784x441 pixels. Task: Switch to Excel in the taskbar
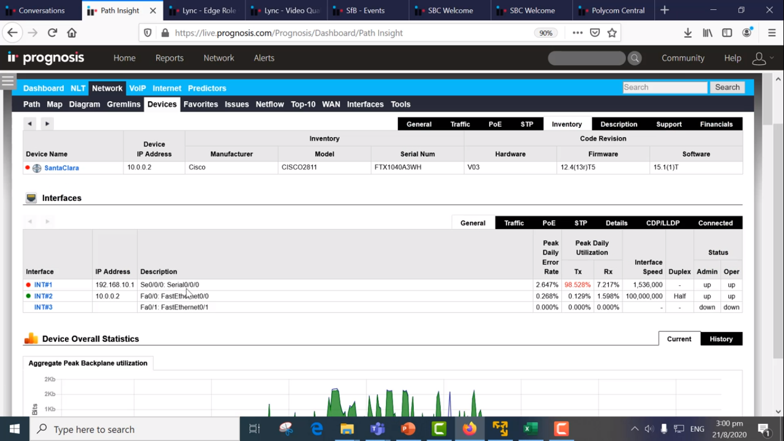(530, 429)
